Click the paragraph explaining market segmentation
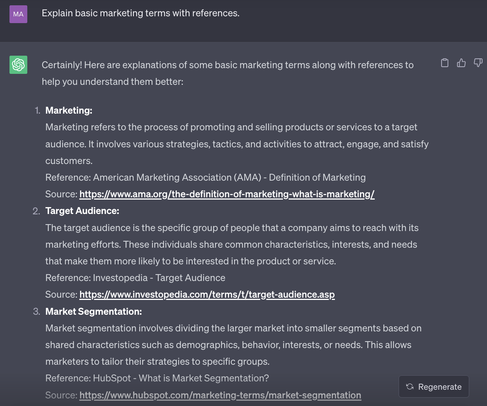 point(233,345)
